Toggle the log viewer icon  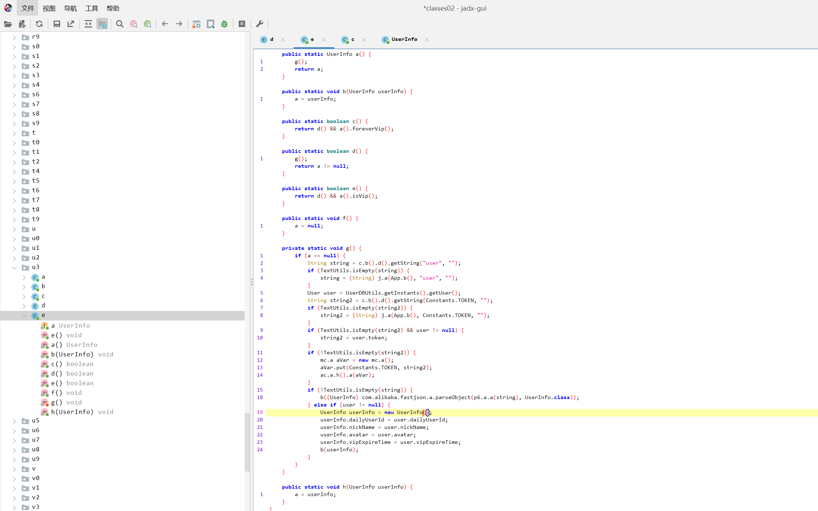coord(242,24)
